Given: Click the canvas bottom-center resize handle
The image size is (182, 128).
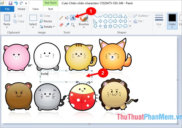Looking at the screenshot, I should (x=89, y=124).
